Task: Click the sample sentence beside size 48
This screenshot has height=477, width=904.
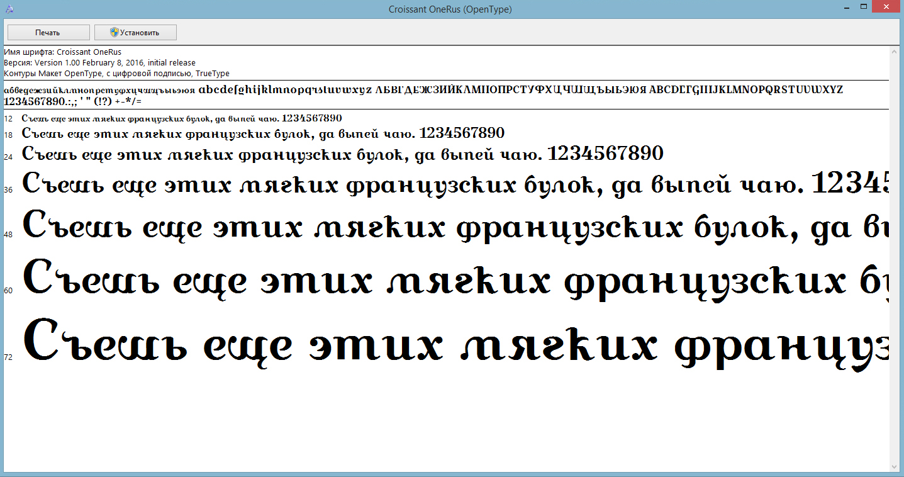Action: click(455, 228)
